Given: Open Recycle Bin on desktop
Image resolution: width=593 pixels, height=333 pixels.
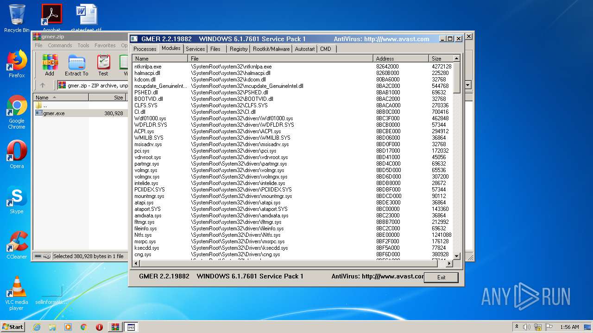Looking at the screenshot, I should pos(17,18).
